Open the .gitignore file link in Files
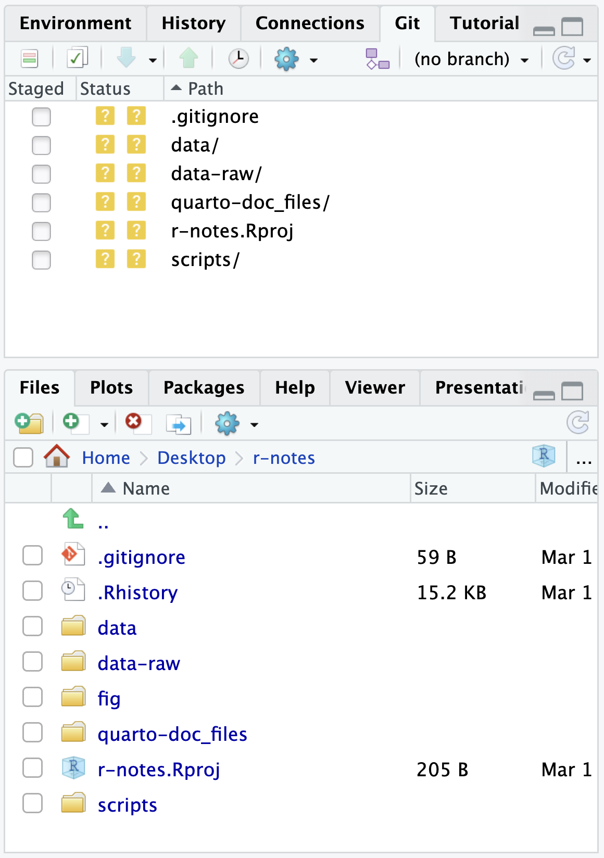This screenshot has width=604, height=858. coord(142,558)
